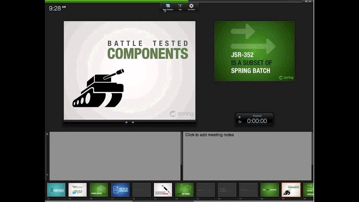
Task: Select slide 22 dark thumbnail
Action: (x=142, y=190)
